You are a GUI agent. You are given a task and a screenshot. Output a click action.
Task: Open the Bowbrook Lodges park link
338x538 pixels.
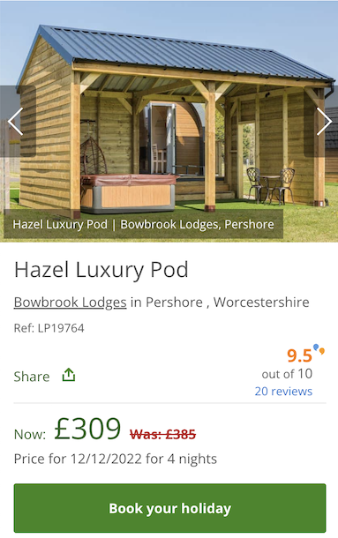coord(70,303)
